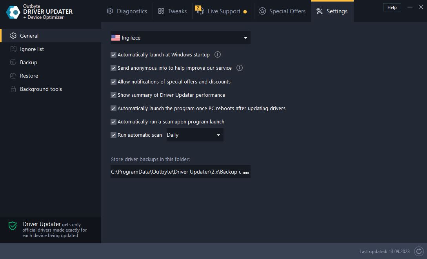Open the Backup settings section
The width and height of the screenshot is (427, 259).
pos(51,62)
